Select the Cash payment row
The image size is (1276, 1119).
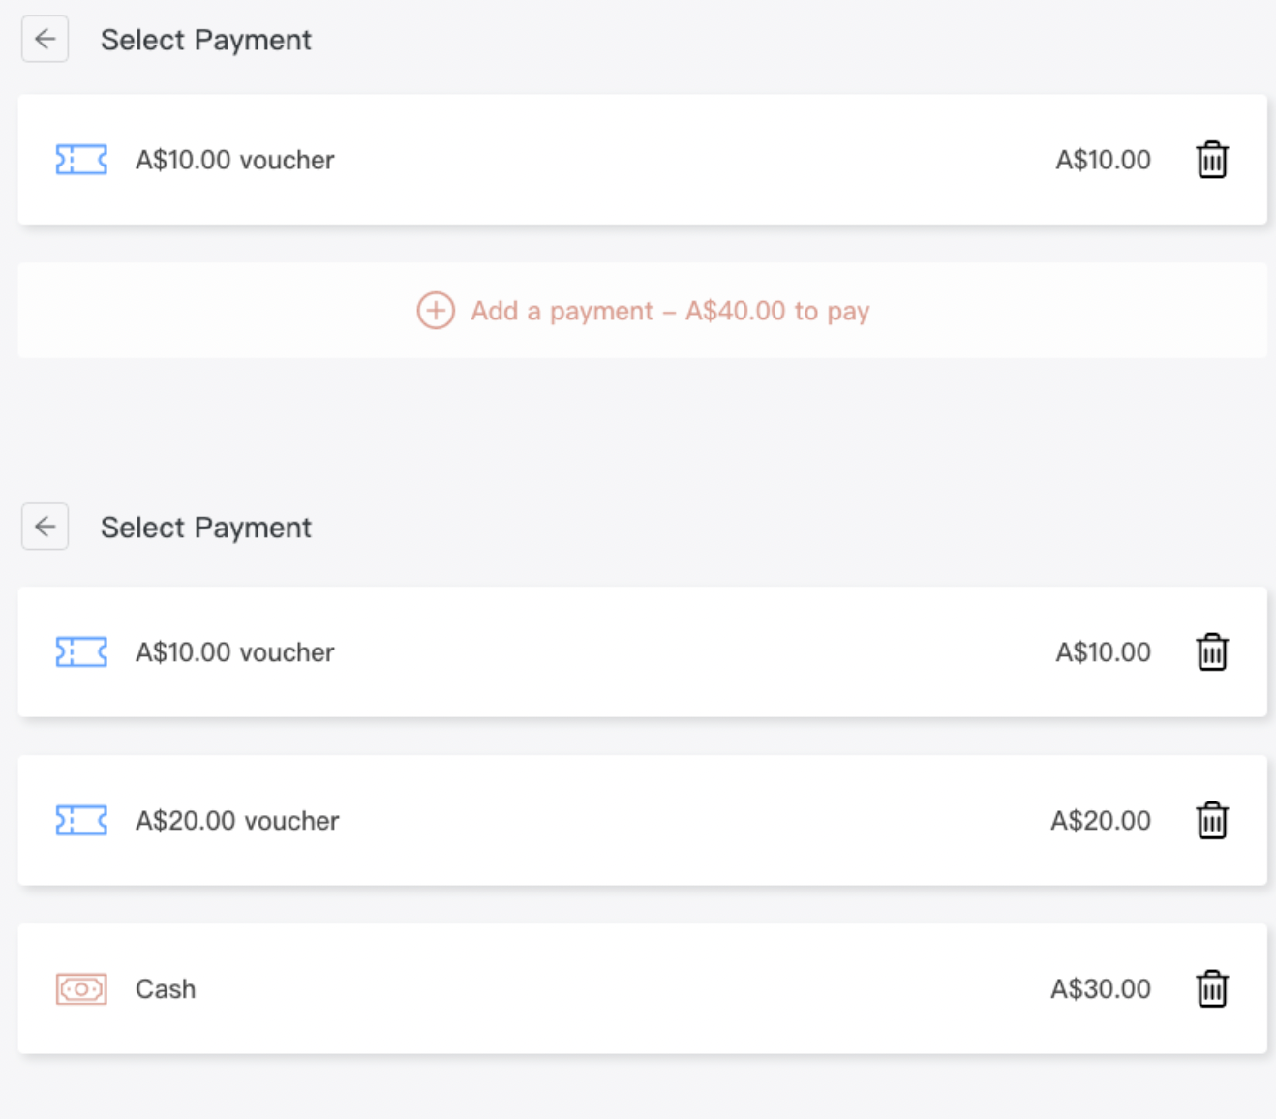coord(643,988)
